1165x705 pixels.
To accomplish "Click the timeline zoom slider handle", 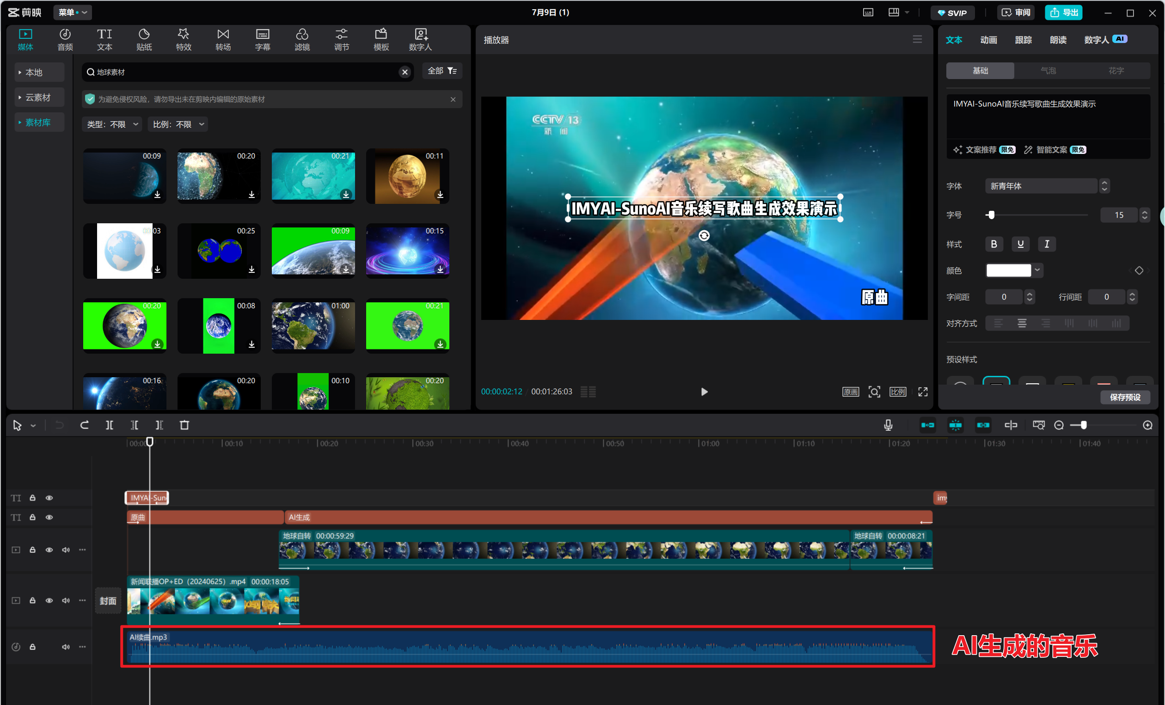I will 1083,425.
